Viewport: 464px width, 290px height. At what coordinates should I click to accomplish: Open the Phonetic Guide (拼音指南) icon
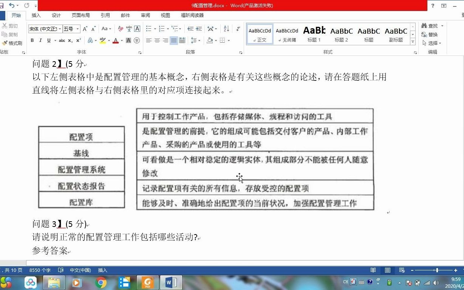128,29
